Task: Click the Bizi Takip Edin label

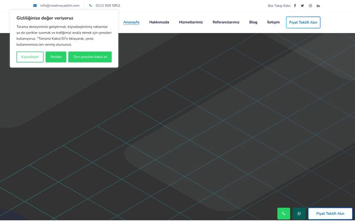Action: point(279,5)
